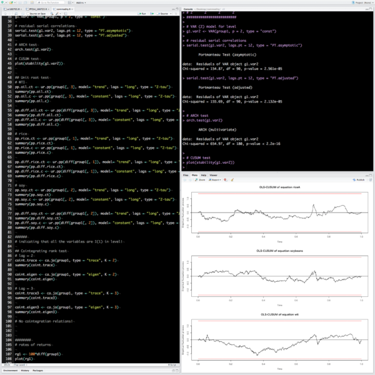Click the Run button in editor
Viewport: 375px width, 375px height.
142,14
